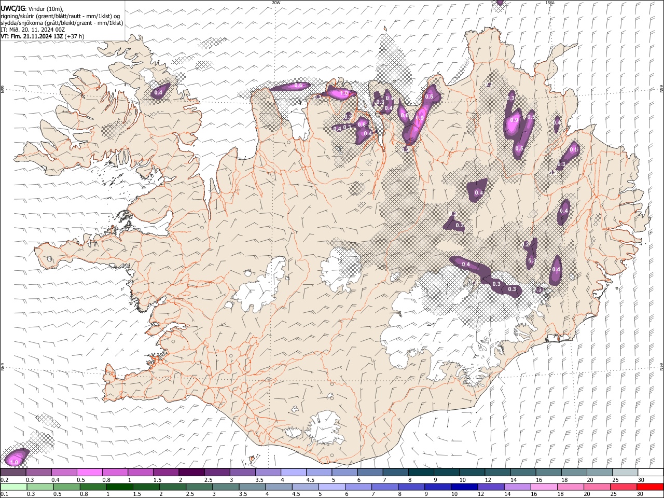The width and height of the screenshot is (664, 498).
Task: Select the light pink 16–18 bottom legend swatch
Action: (x=543, y=487)
